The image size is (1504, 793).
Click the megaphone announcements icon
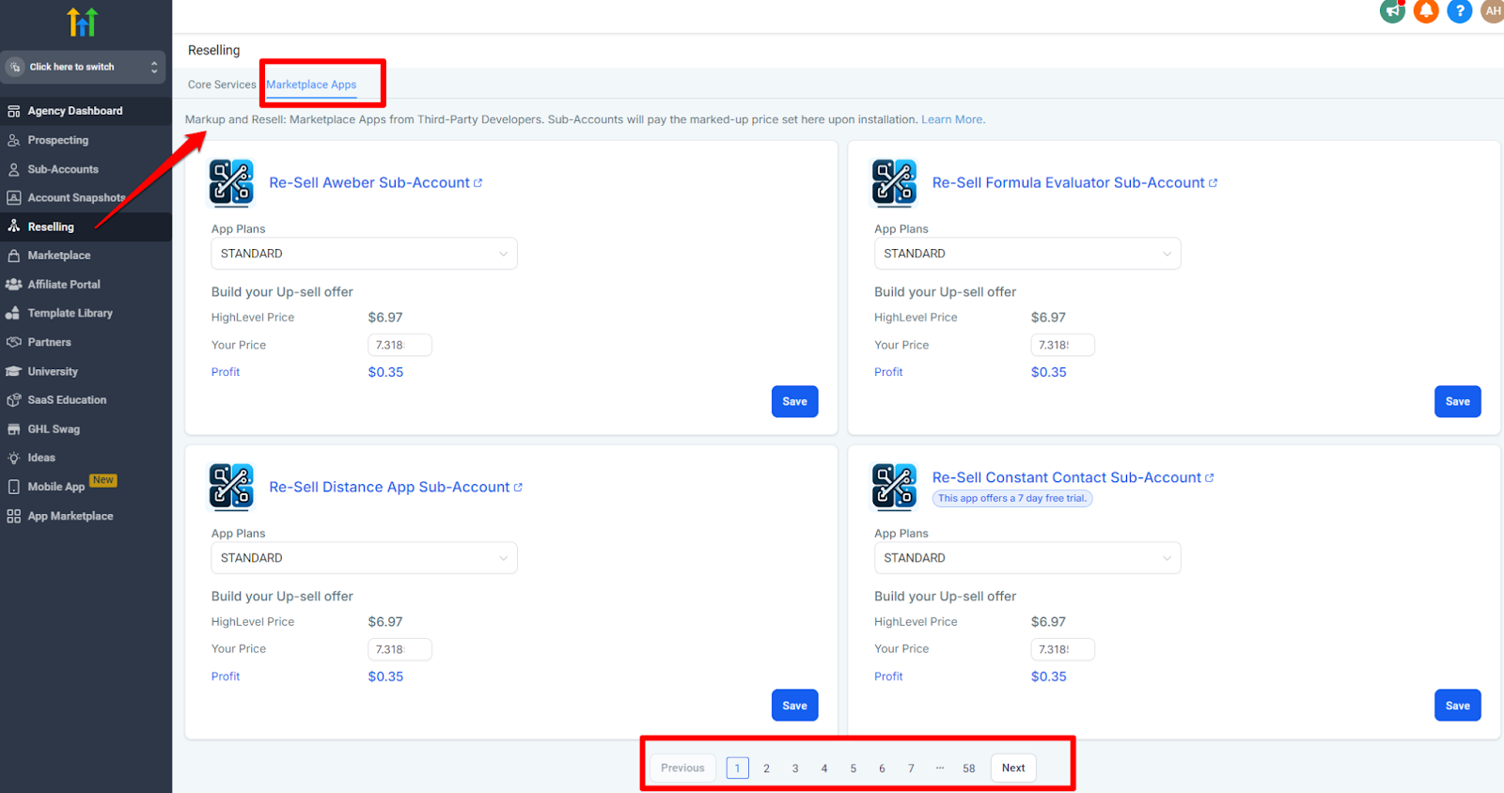(1391, 11)
